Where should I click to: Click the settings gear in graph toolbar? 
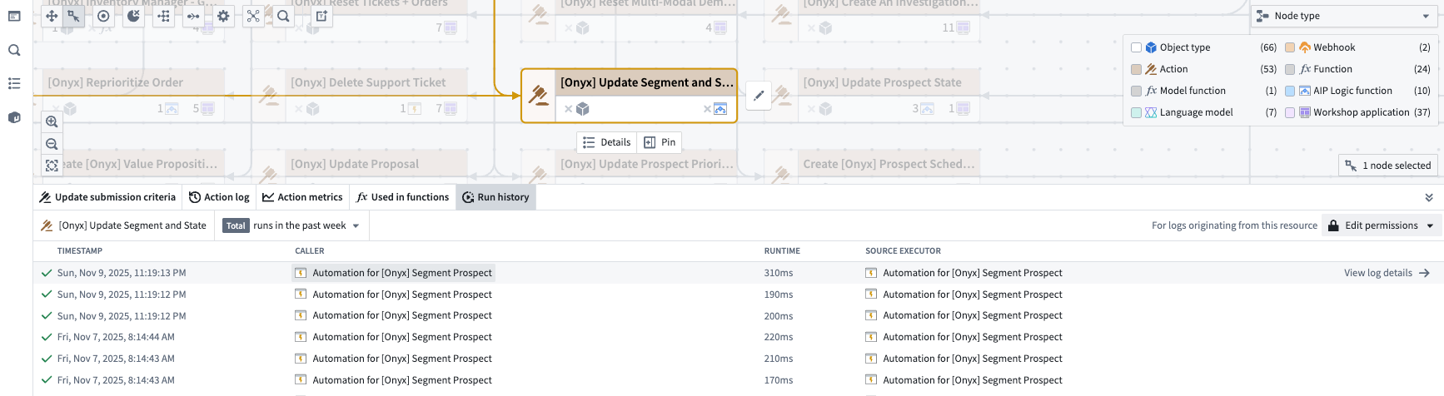(223, 16)
